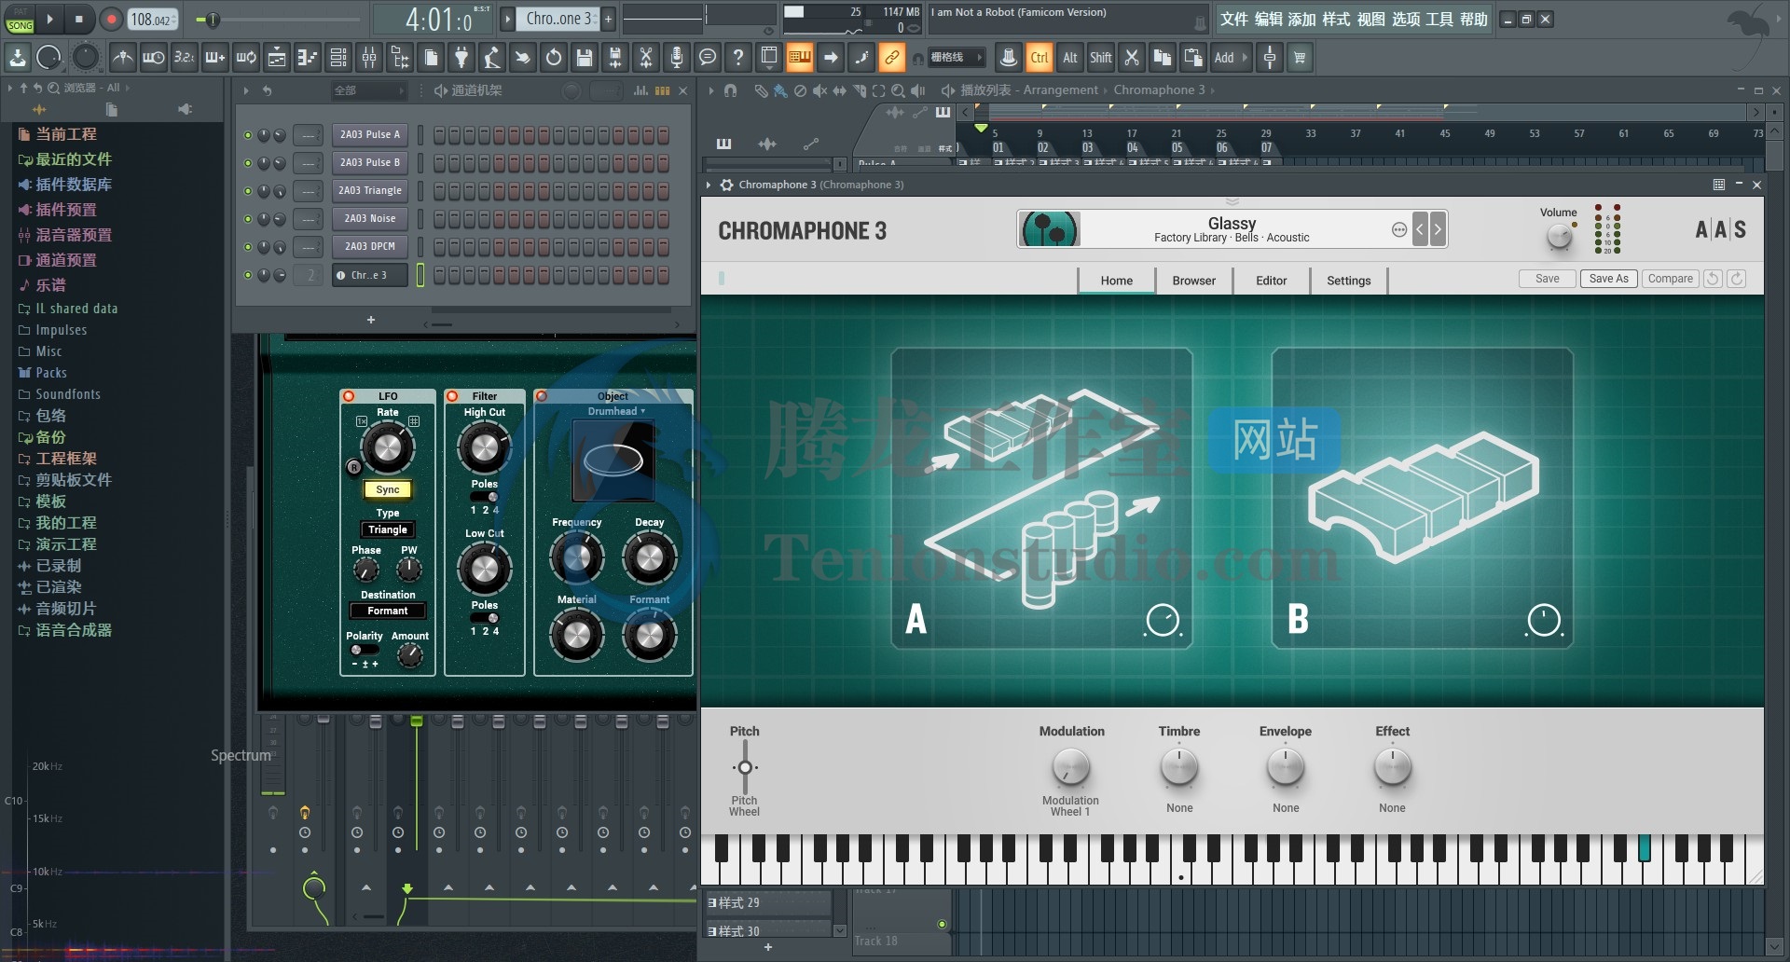Click the metronome icon in toolbar
1790x962 pixels.
point(123,58)
